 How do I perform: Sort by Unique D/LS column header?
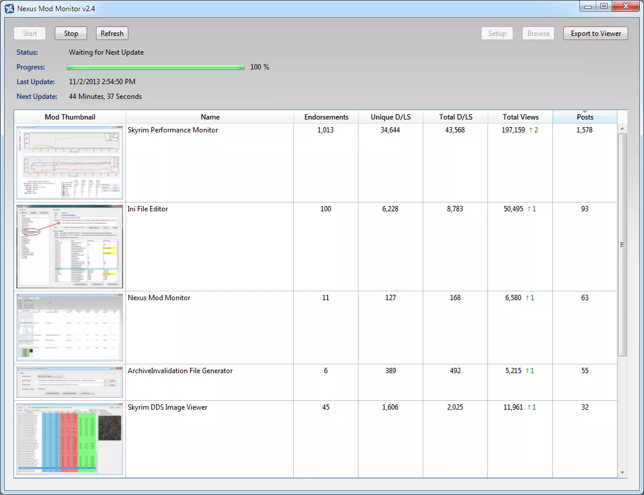tap(391, 117)
